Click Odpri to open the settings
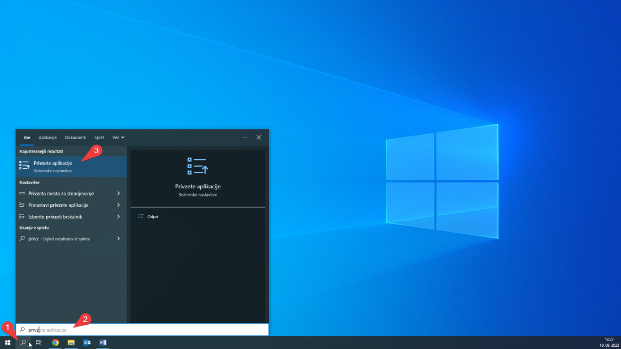The height and width of the screenshot is (349, 621). (x=152, y=217)
